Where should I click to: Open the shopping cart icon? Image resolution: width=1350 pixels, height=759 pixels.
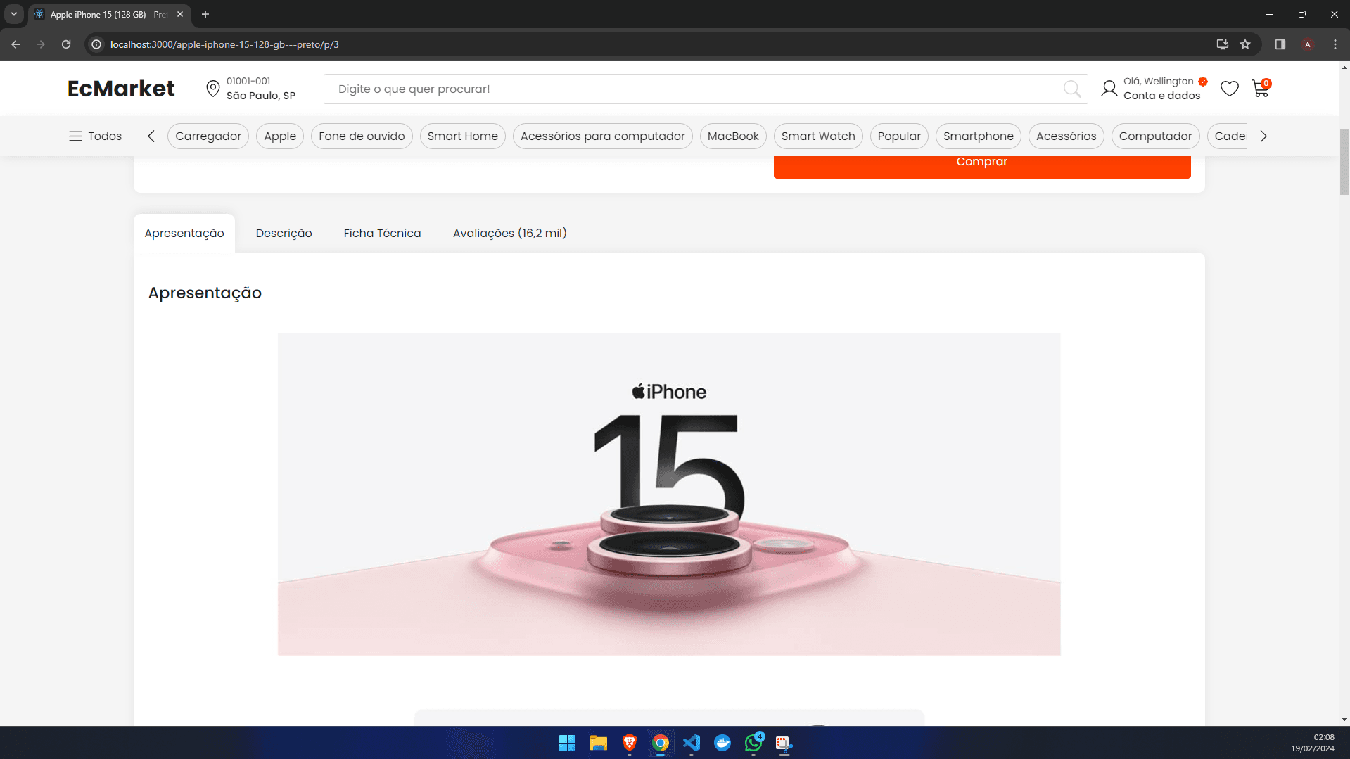1261,89
